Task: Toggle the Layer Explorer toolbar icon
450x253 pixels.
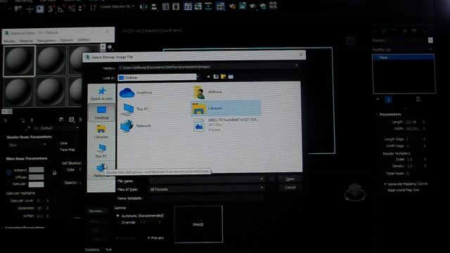Action: pos(176,6)
